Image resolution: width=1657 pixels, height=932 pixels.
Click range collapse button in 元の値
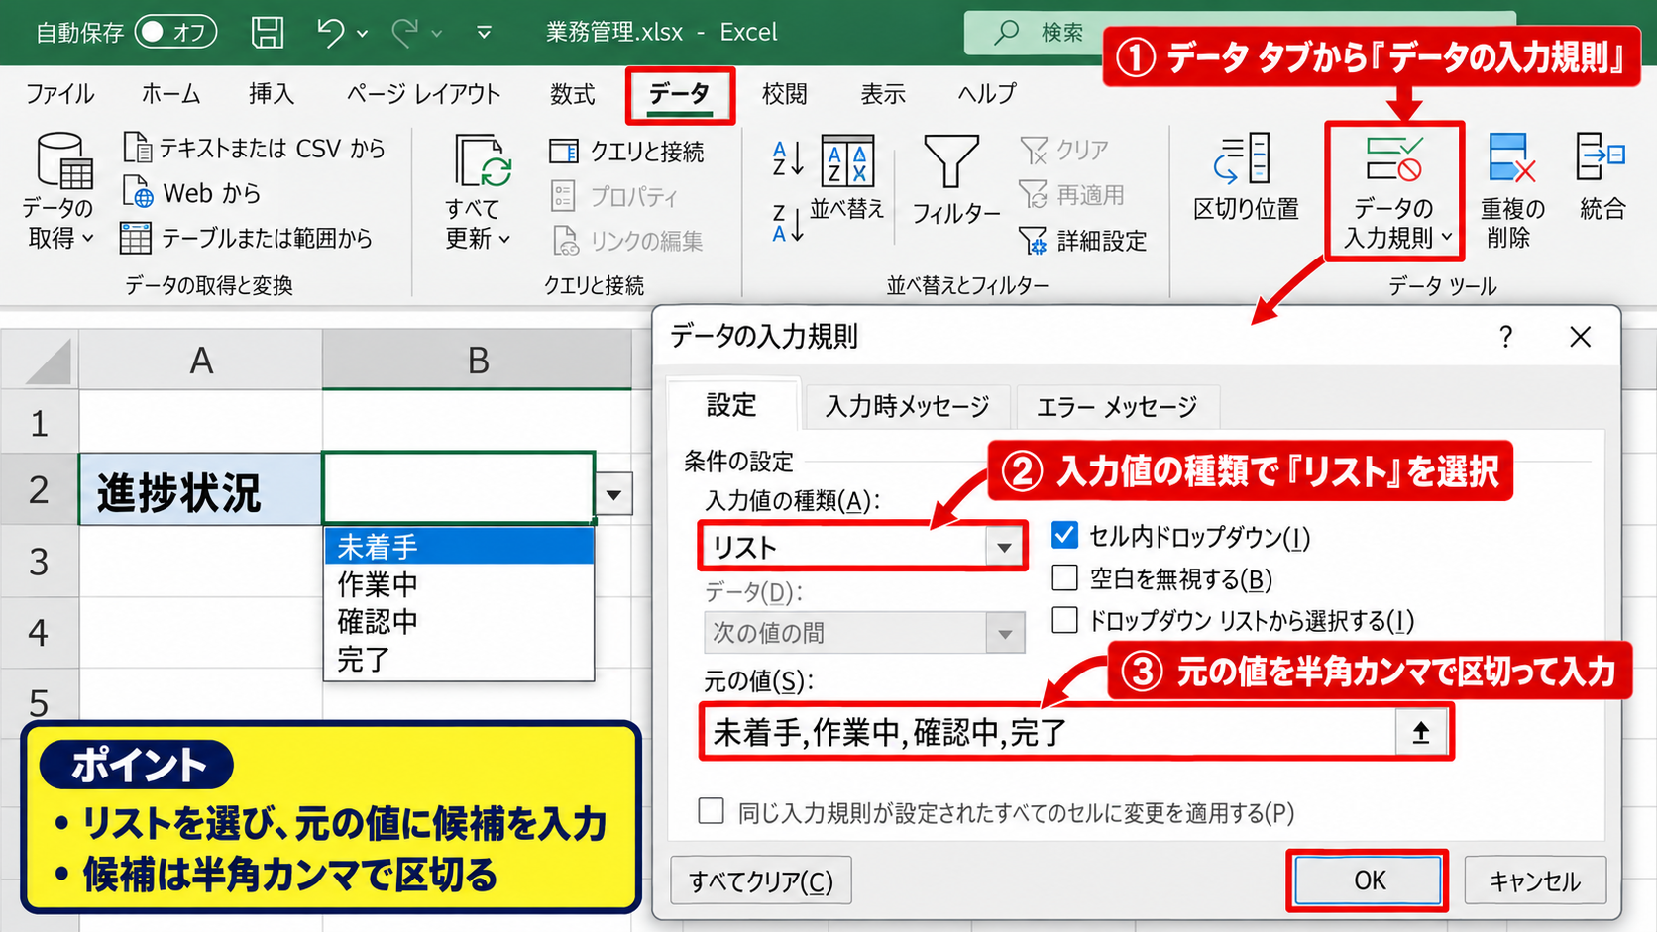pyautogui.click(x=1421, y=733)
